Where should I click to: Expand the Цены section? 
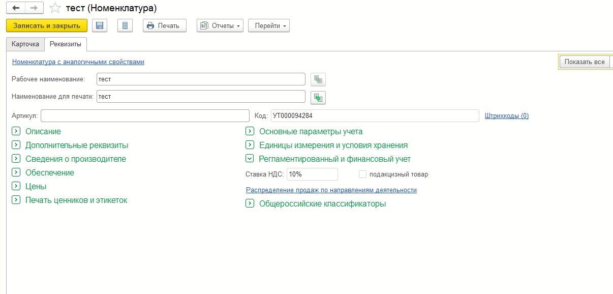pos(16,186)
